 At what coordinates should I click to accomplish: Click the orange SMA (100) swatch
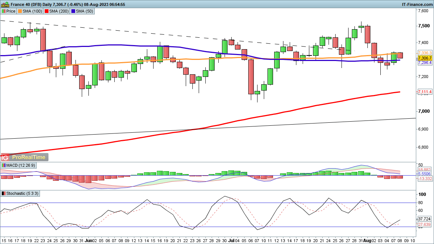coord(20,11)
